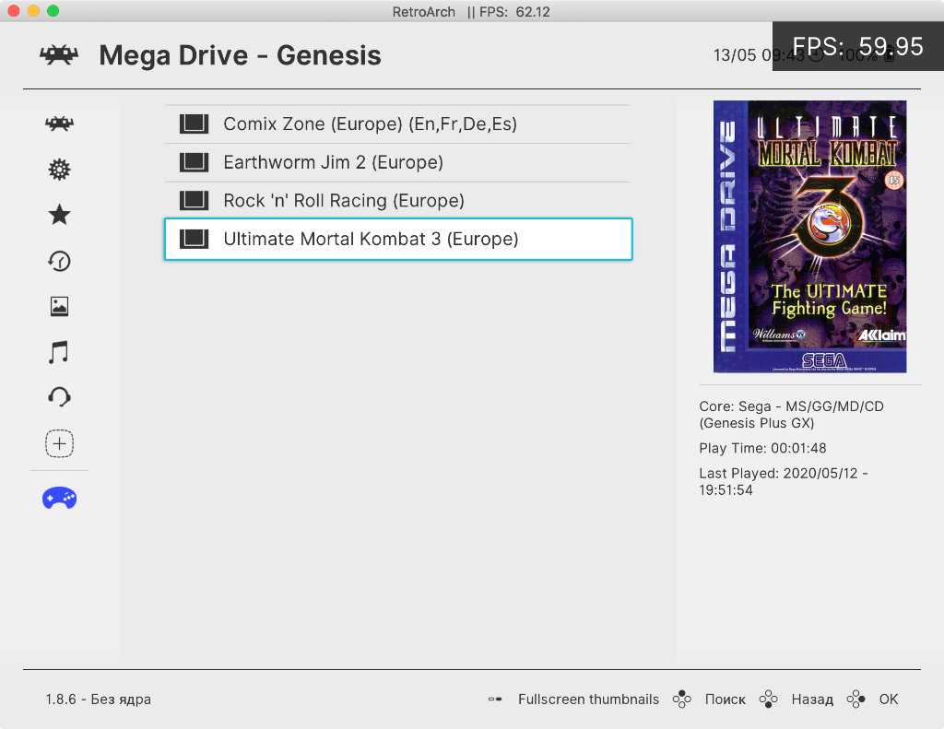Open the Music note tab in sidebar

coord(59,352)
